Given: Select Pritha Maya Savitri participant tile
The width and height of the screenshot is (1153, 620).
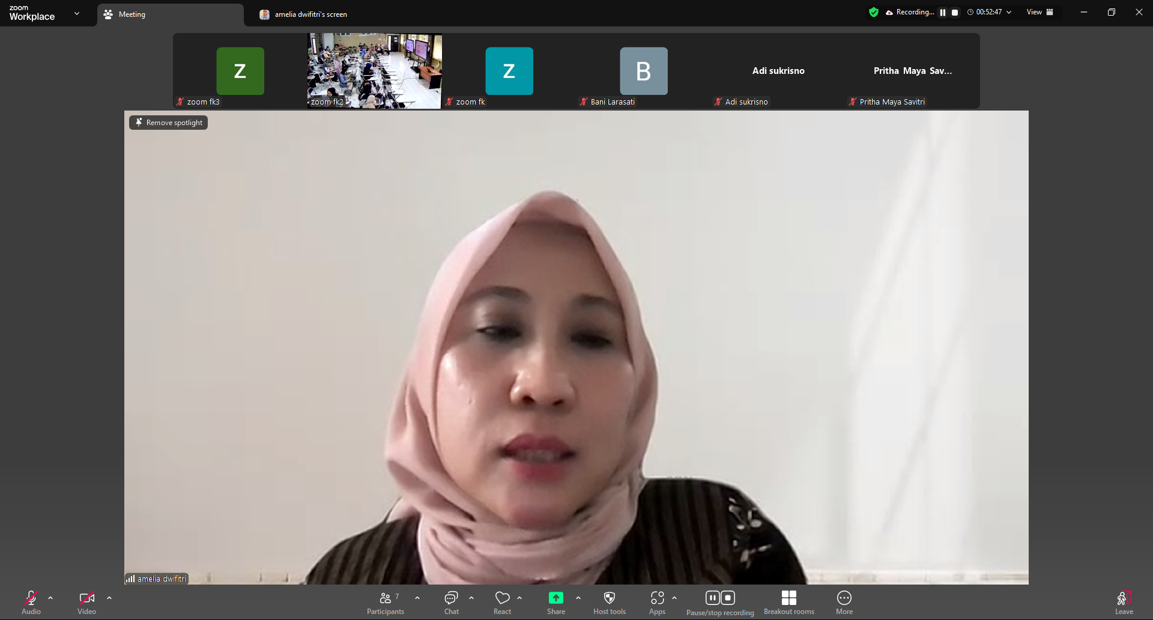Looking at the screenshot, I should pyautogui.click(x=913, y=71).
